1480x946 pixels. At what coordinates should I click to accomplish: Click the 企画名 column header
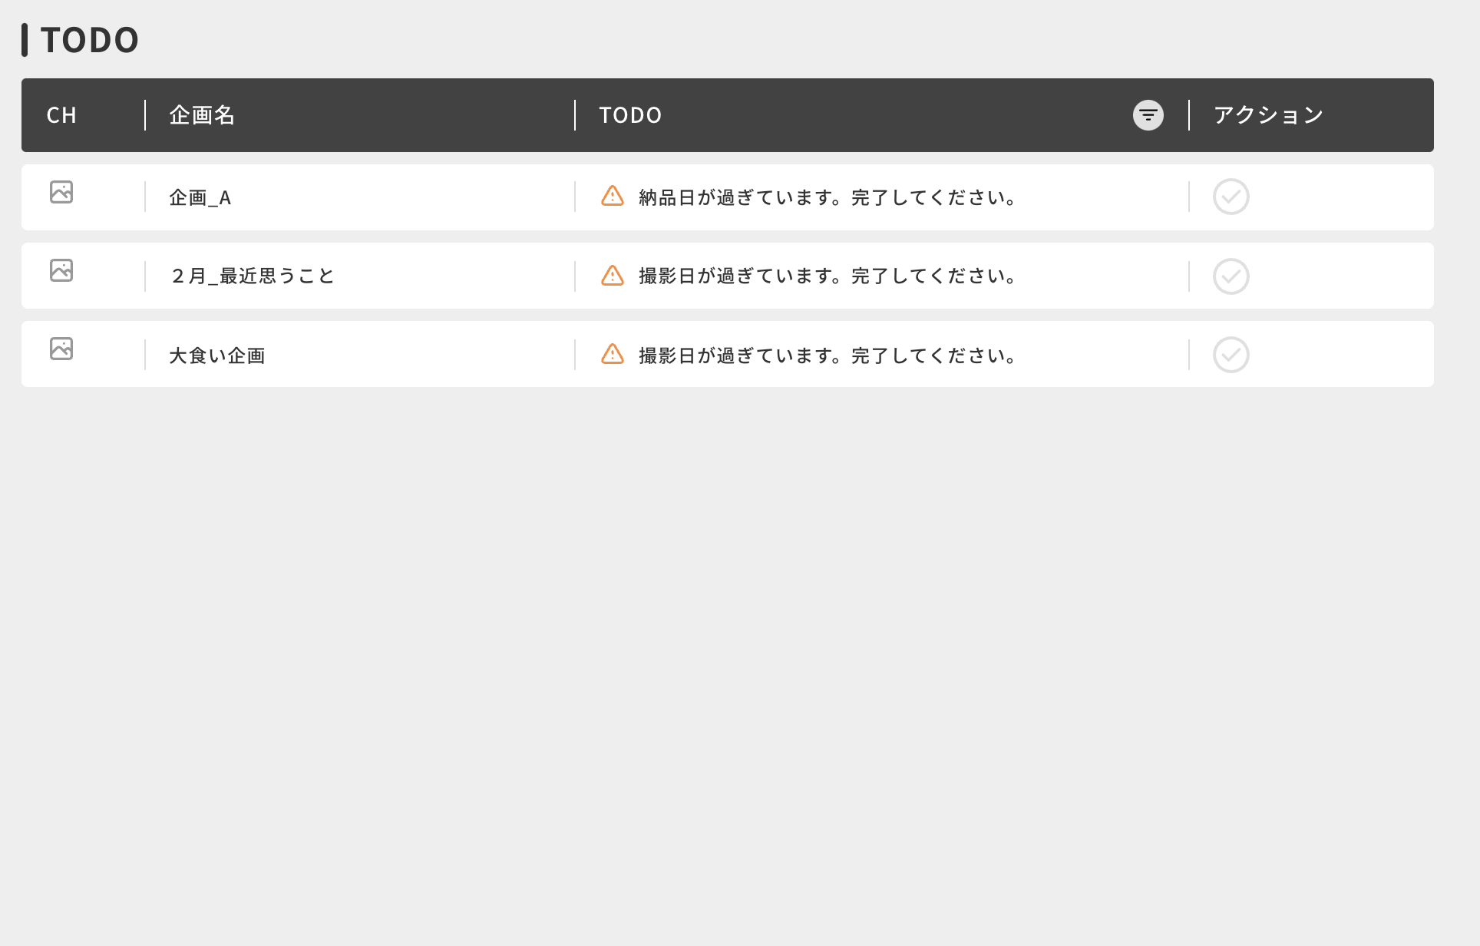click(202, 115)
